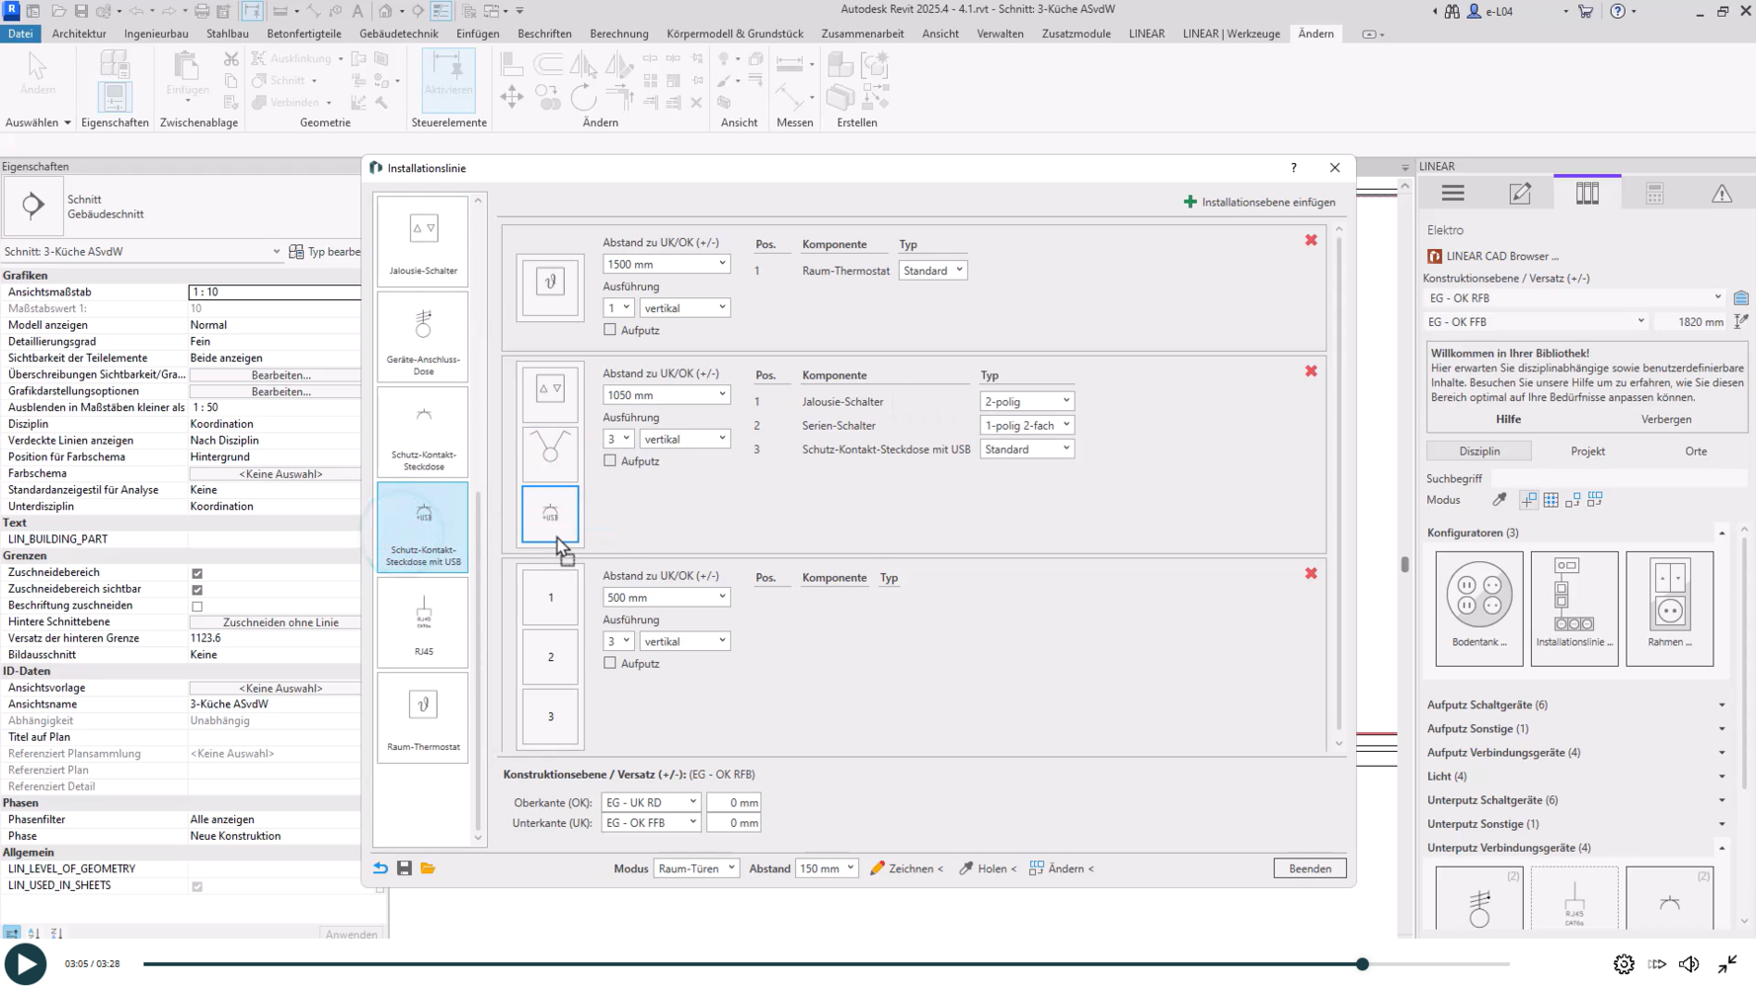Delete the Raum-Thermostat installation level with red X
Image resolution: width=1756 pixels, height=988 pixels.
coord(1311,240)
